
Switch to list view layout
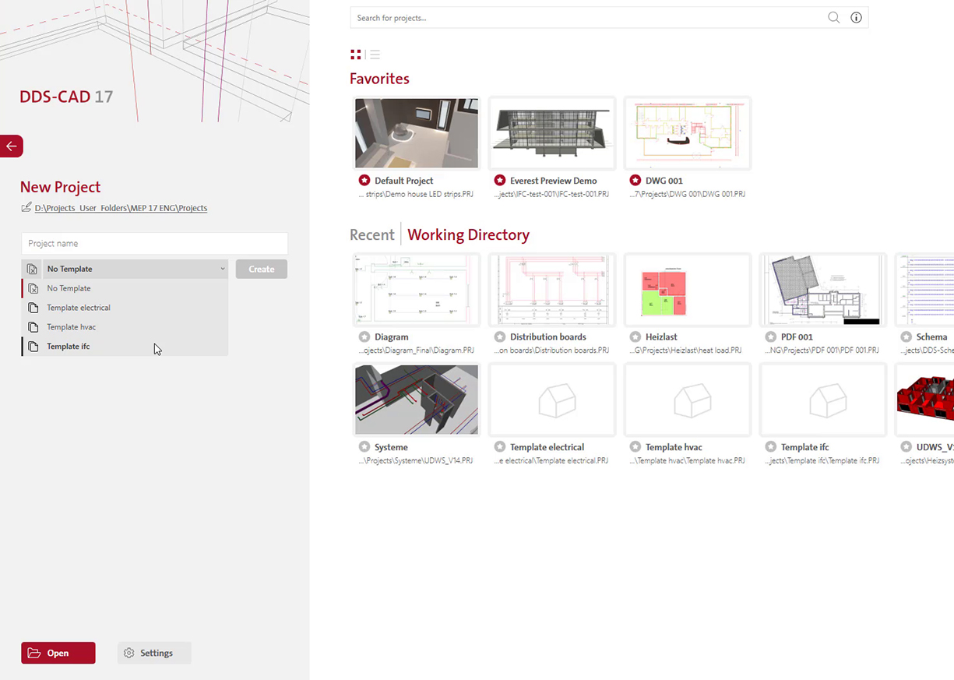point(375,55)
